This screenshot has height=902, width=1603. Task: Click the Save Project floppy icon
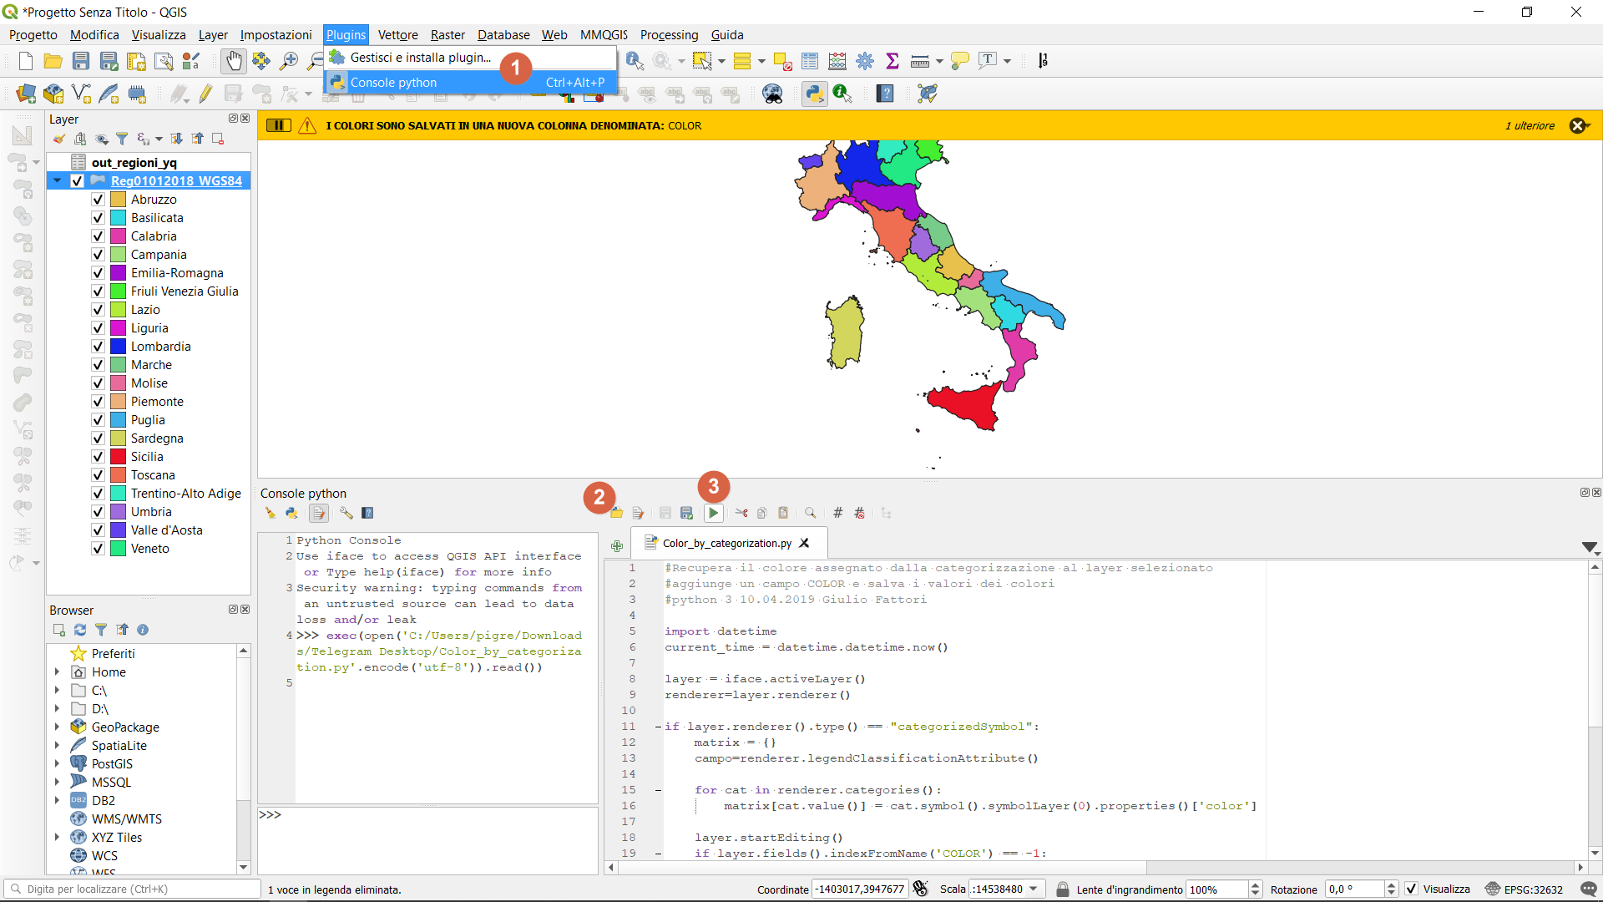click(x=81, y=61)
